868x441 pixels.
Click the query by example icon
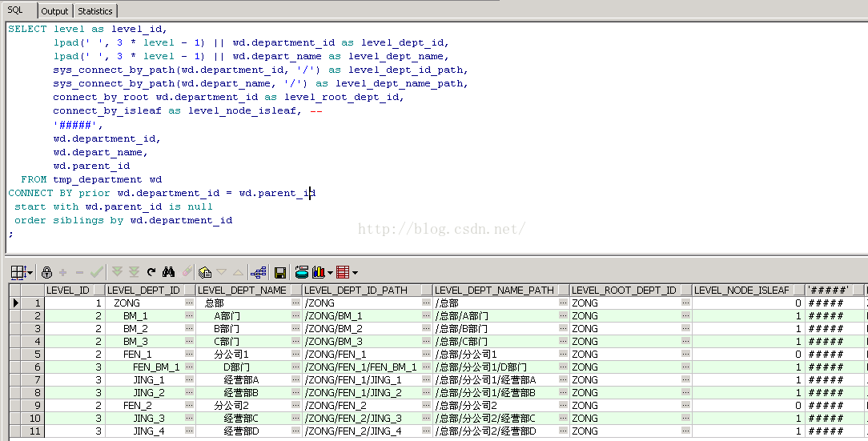pyautogui.click(x=205, y=271)
